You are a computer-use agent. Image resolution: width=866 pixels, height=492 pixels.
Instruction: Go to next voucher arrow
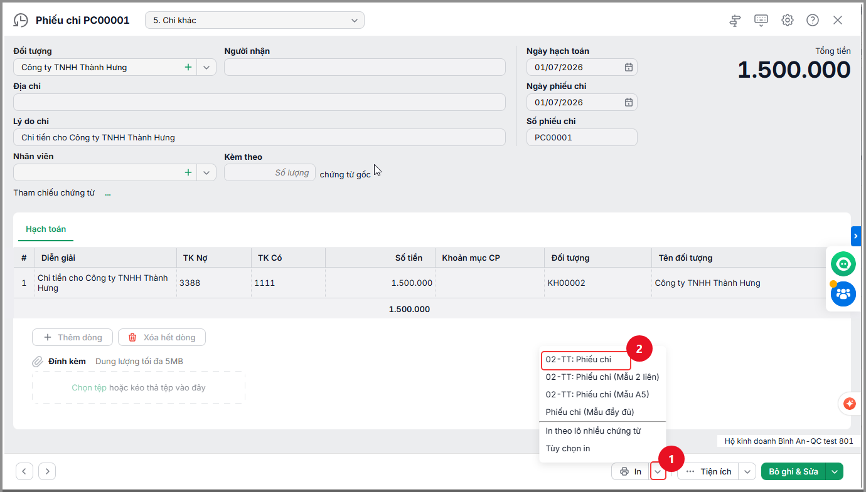click(x=47, y=471)
